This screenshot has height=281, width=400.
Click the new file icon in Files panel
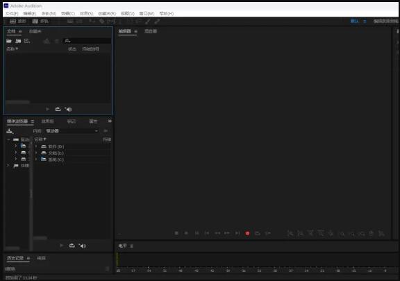tap(27, 41)
